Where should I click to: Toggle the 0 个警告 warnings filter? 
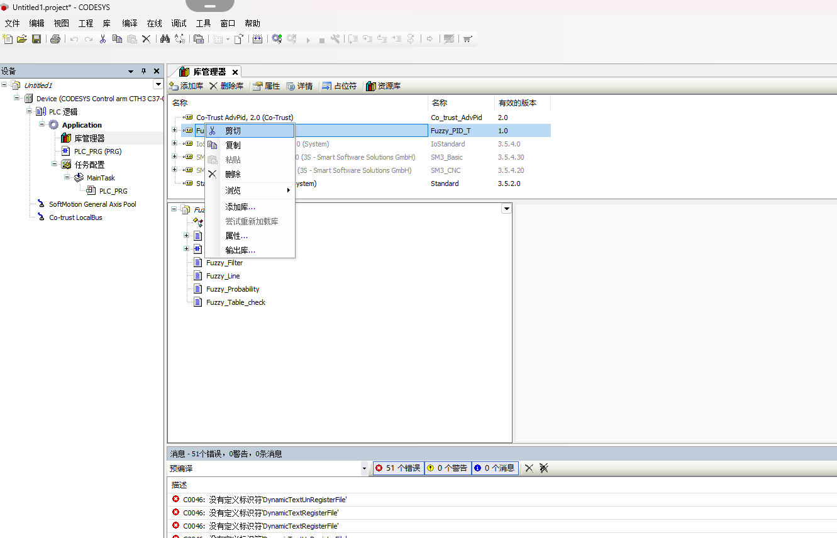(448, 468)
